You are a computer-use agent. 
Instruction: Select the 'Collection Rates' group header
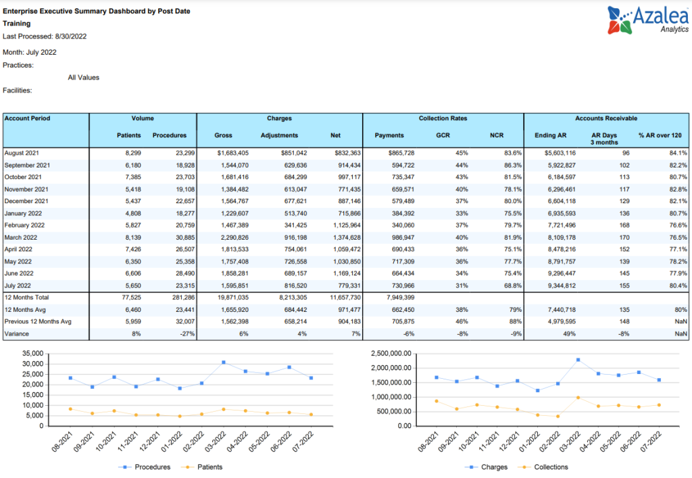pyautogui.click(x=443, y=118)
